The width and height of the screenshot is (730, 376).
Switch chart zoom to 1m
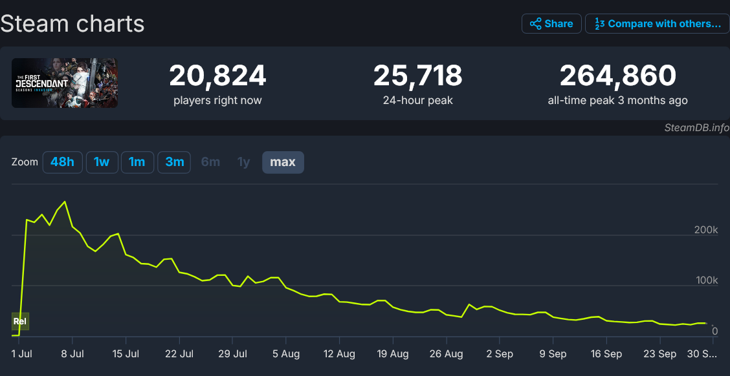pyautogui.click(x=137, y=162)
